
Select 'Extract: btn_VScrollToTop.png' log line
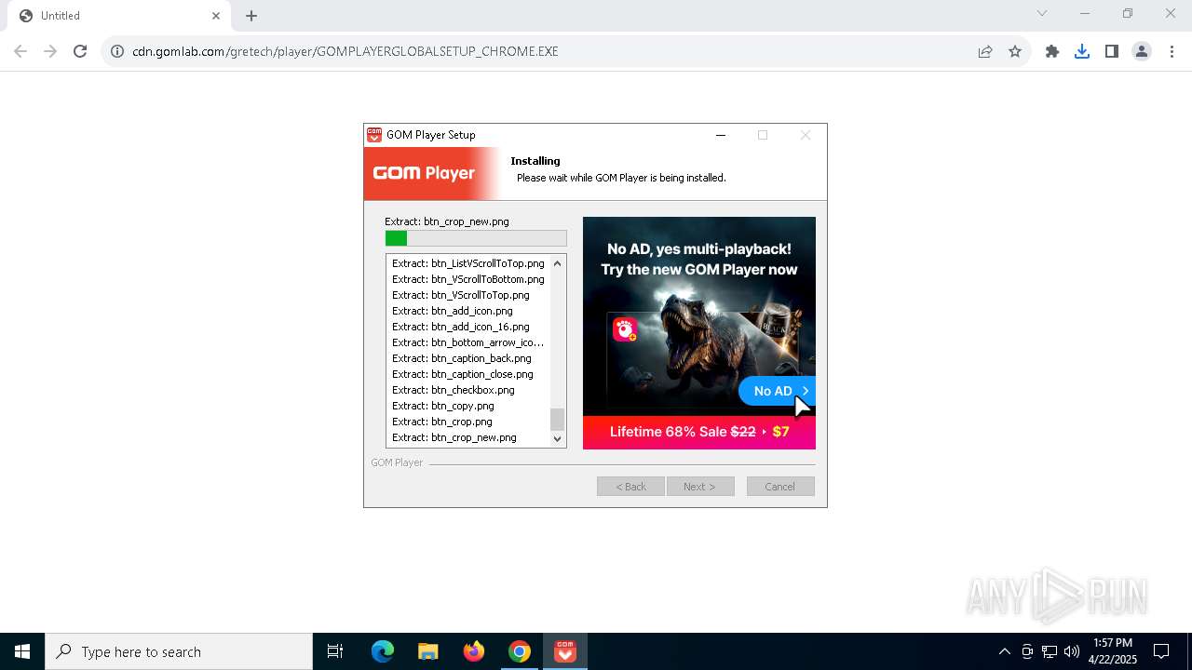(461, 295)
